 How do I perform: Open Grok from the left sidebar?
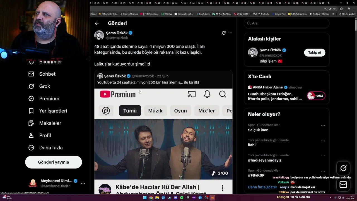click(39, 86)
